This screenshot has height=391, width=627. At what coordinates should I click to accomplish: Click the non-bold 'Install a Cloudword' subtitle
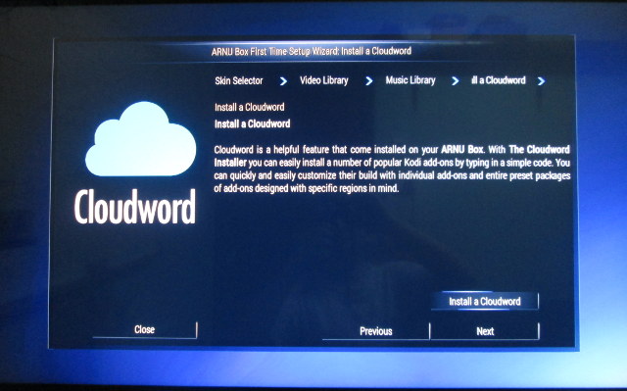[250, 107]
